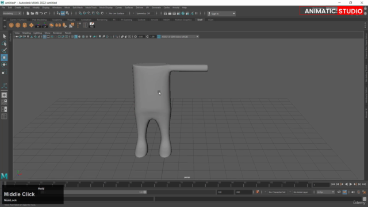Create a poly cylinder from shelf
Image resolution: width=368 pixels, height=207 pixels.
pos(25,25)
